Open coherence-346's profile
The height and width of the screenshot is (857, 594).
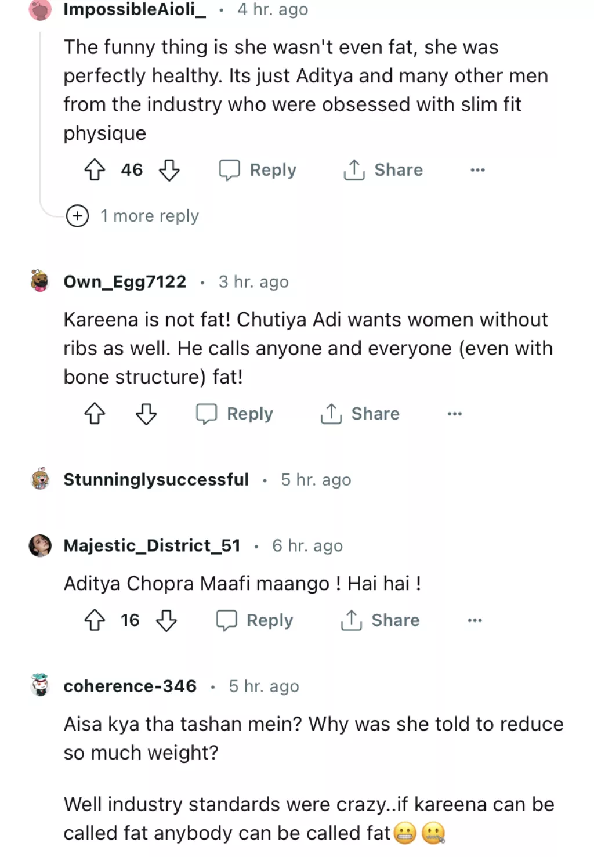pyautogui.click(x=131, y=686)
